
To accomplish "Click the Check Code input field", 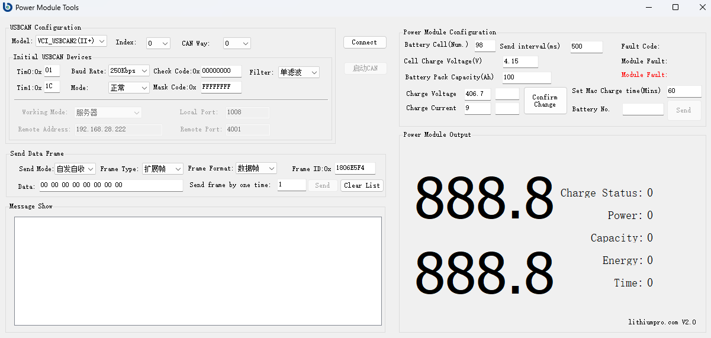I will 221,71.
